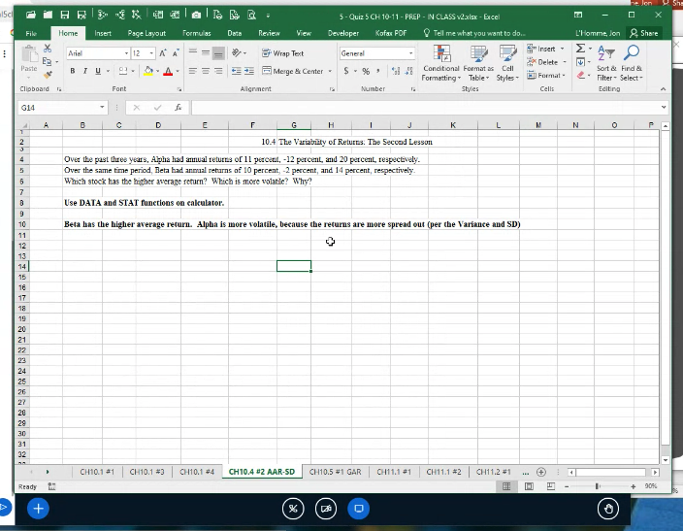
Task: Click the Tell me what you want box
Action: click(474, 33)
